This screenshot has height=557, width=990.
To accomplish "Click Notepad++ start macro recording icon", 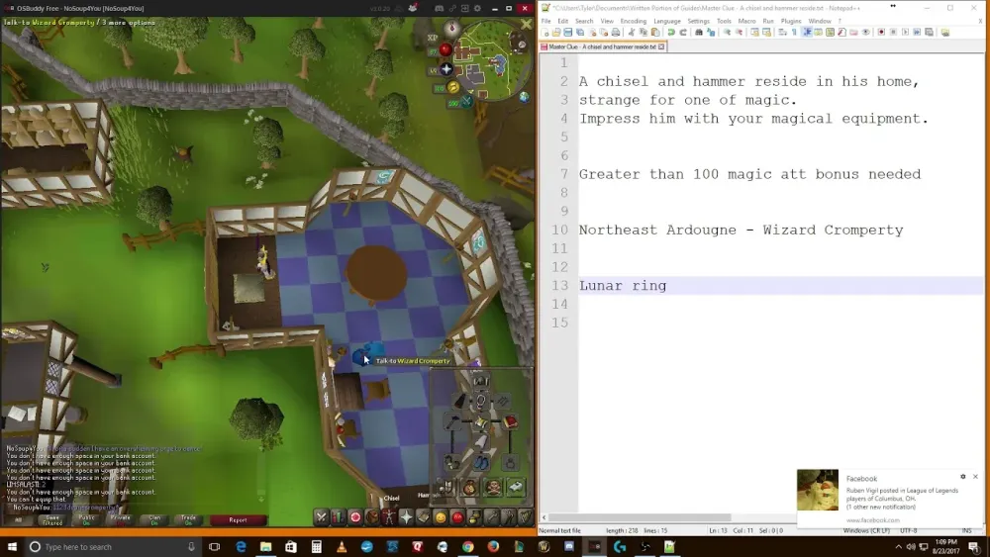I will (x=881, y=33).
